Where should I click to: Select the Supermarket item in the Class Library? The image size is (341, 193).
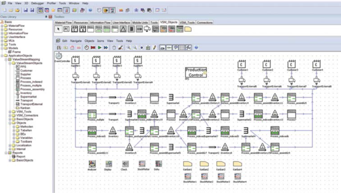[28, 96]
